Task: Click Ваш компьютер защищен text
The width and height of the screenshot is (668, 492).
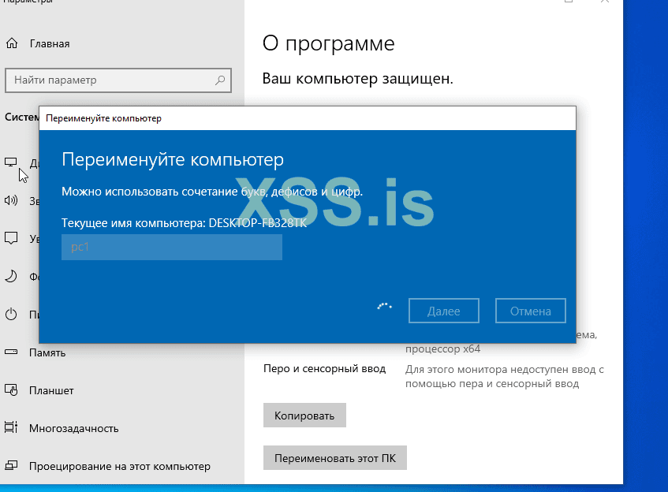Action: 357,79
